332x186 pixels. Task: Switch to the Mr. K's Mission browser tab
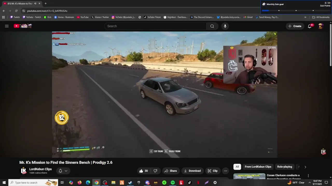click(20, 4)
